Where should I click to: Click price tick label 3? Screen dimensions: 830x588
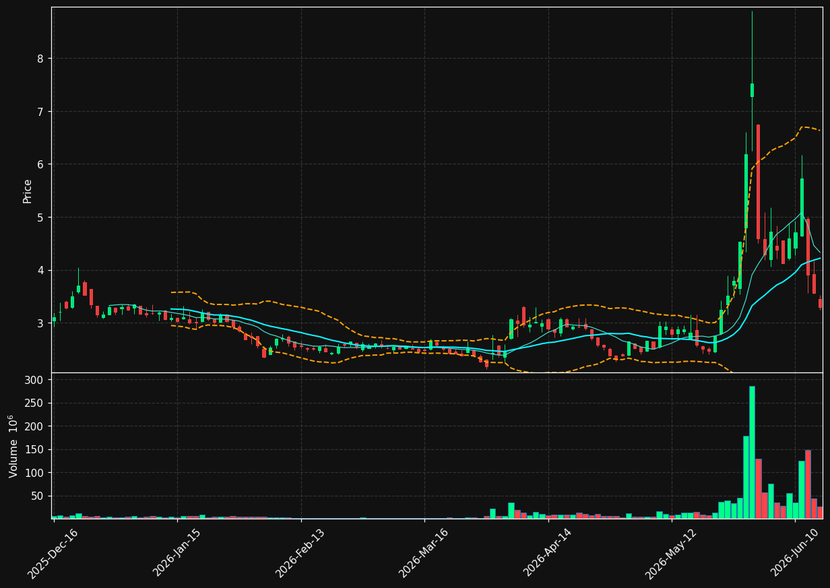pos(40,323)
